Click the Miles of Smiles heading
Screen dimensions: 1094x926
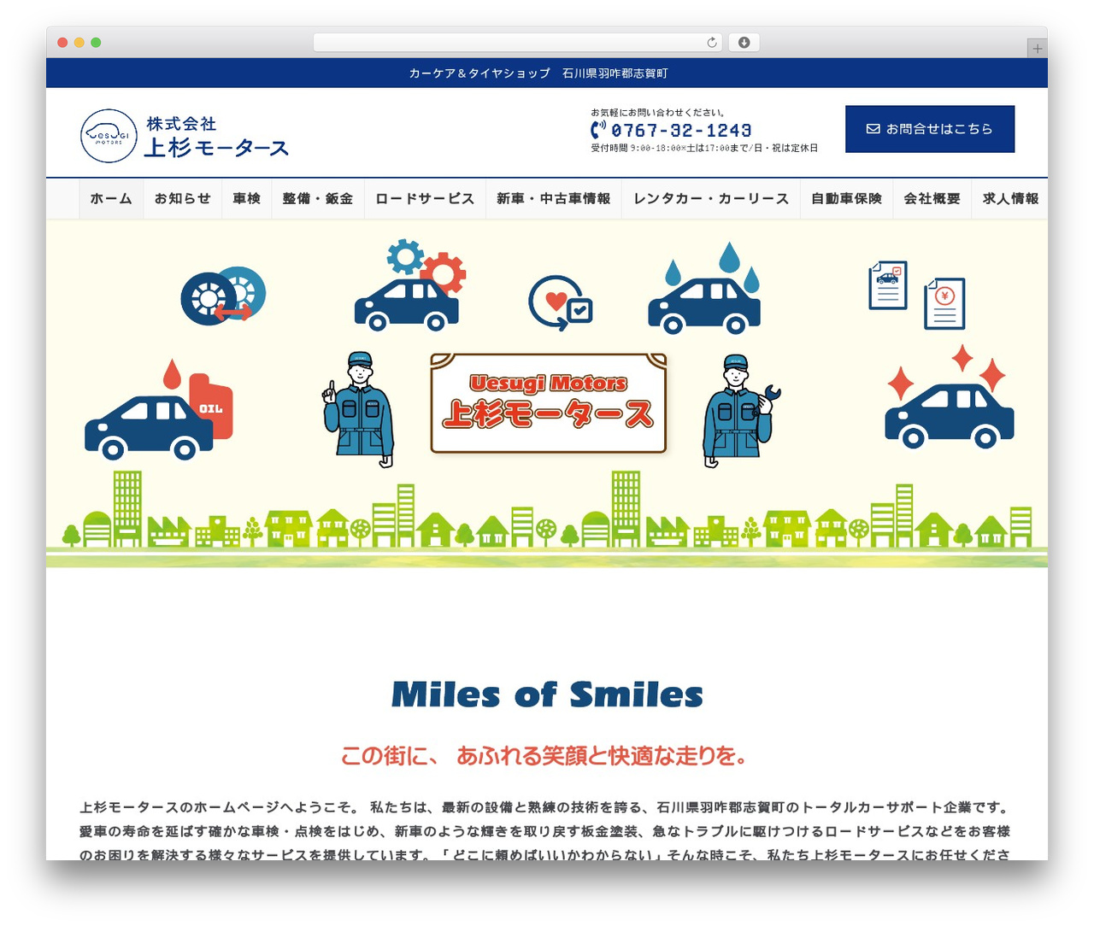[x=547, y=694]
